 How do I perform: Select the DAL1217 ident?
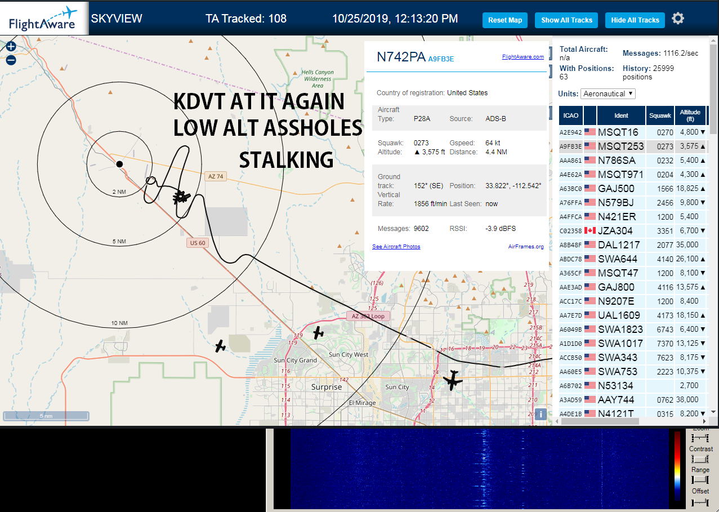(x=619, y=244)
